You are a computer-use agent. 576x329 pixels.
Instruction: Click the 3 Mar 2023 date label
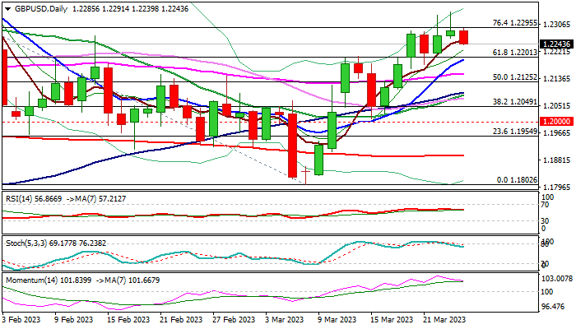285,319
